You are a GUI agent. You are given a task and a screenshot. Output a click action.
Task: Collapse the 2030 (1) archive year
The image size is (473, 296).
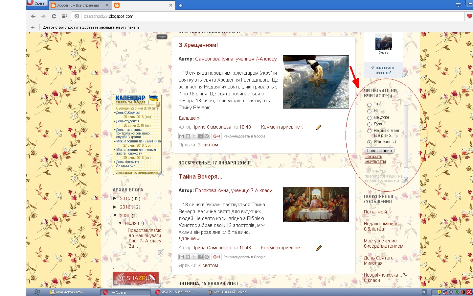115,215
